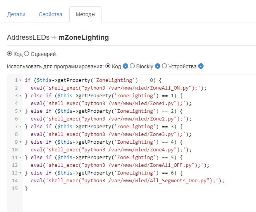
Task: Select Код in the programming options row
Action: pos(108,66)
